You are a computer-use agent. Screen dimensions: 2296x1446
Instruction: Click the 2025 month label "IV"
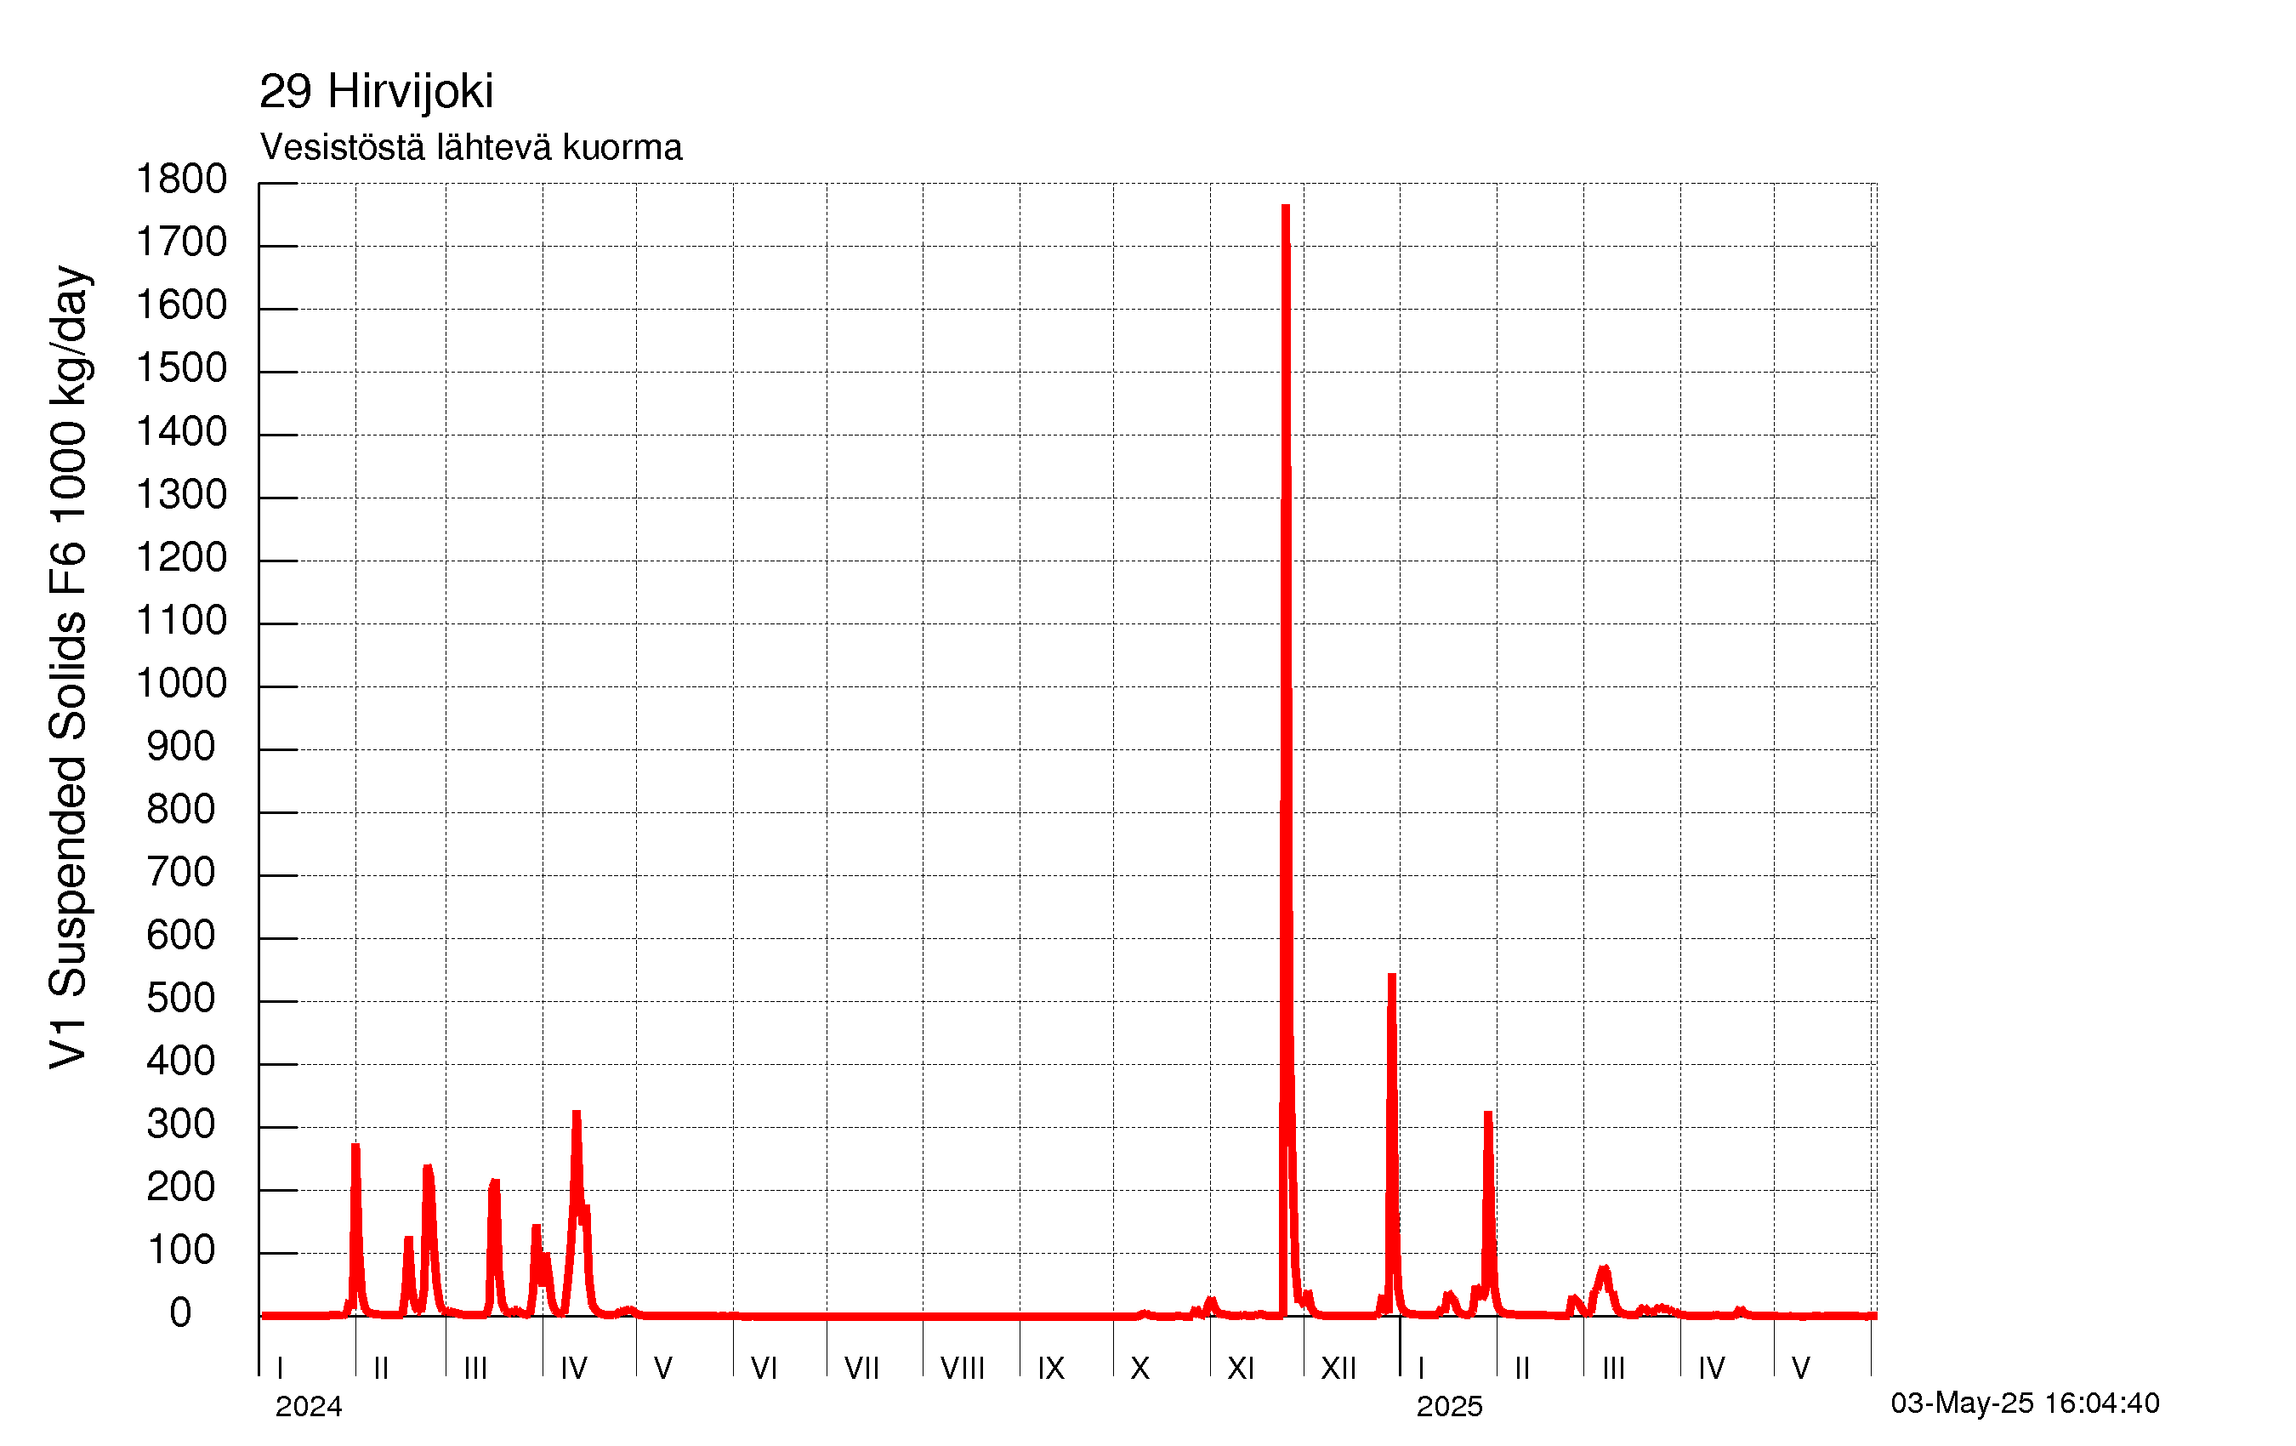[1712, 1369]
